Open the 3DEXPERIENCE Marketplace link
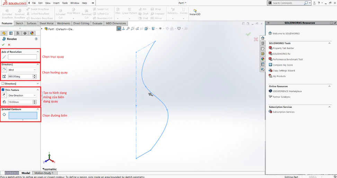This screenshot has height=178, width=337. point(287,91)
